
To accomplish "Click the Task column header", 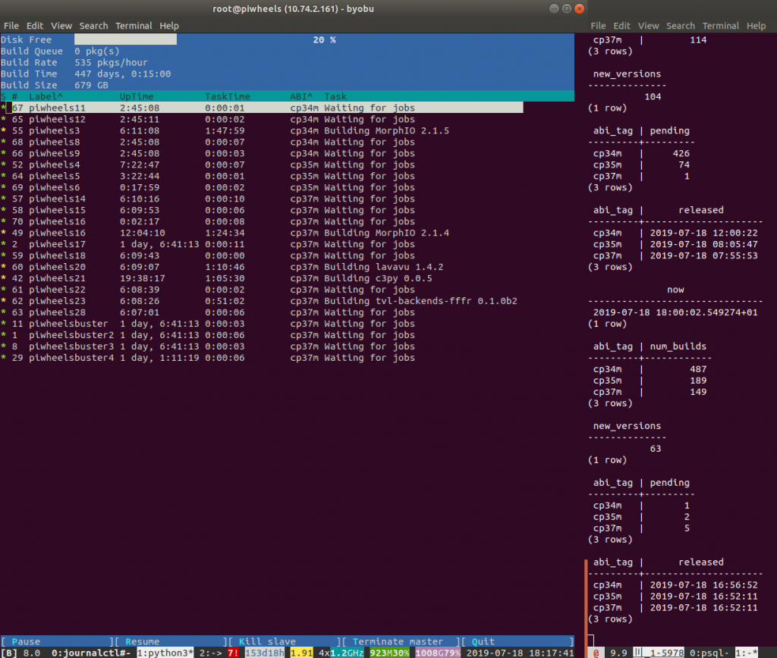I will (x=335, y=96).
